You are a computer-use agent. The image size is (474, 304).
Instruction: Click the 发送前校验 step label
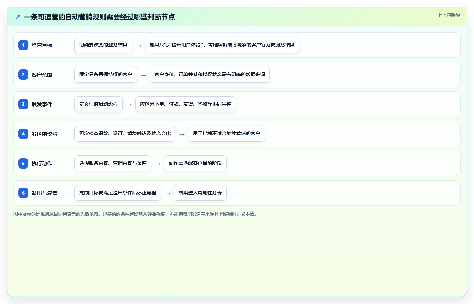click(x=44, y=134)
